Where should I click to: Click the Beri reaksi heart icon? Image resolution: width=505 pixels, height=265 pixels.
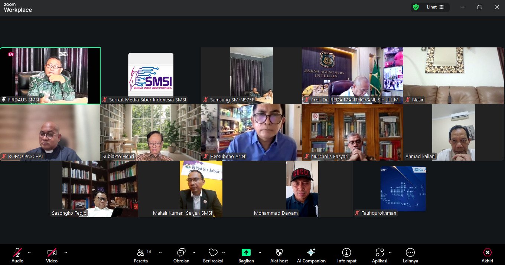tap(213, 253)
